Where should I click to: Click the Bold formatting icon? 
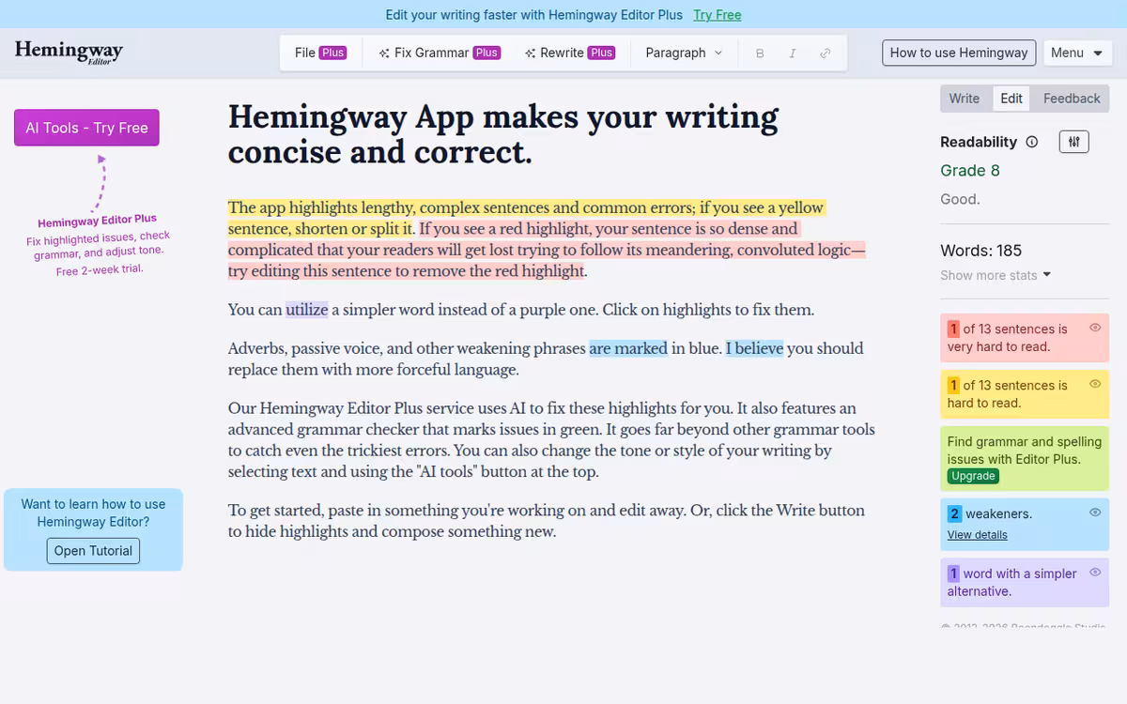coord(760,54)
